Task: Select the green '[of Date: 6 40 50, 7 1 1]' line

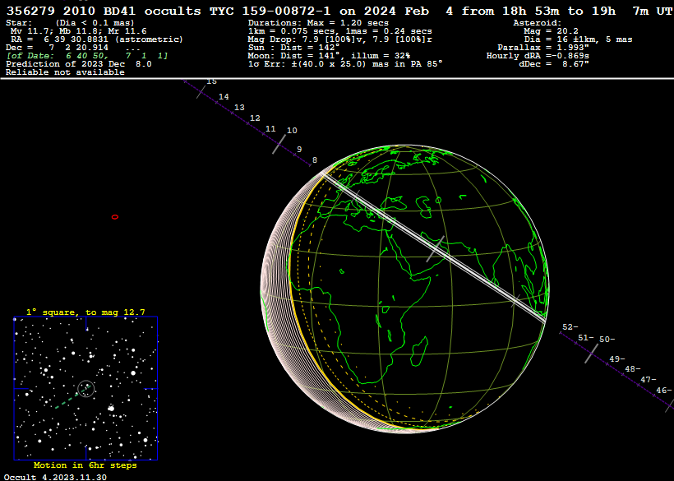Action: coord(87,55)
